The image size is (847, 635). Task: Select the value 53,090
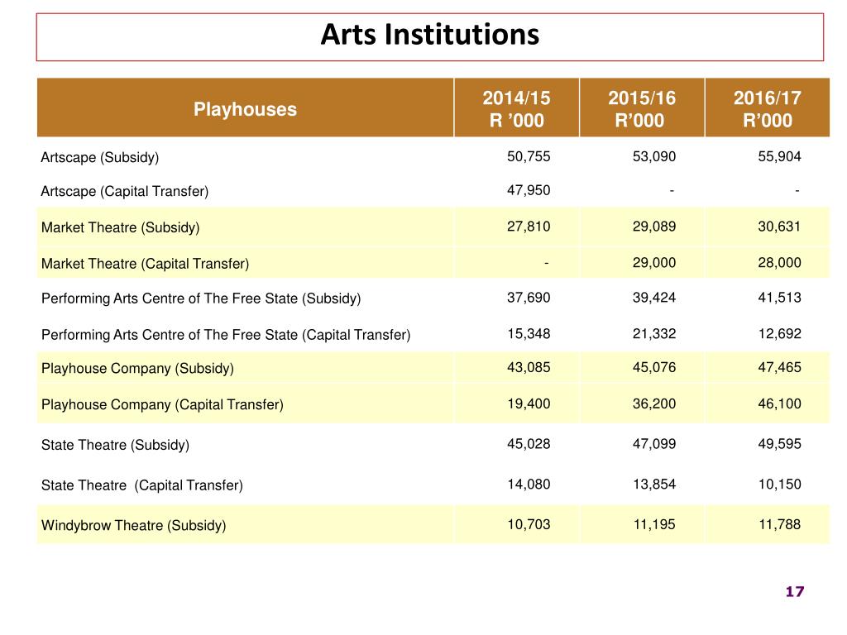(x=654, y=156)
